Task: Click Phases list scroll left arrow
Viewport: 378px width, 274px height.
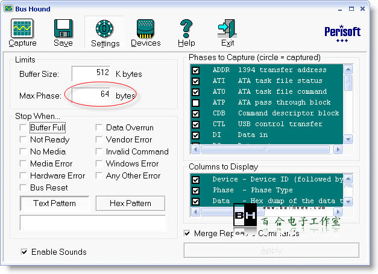Action: [195, 149]
